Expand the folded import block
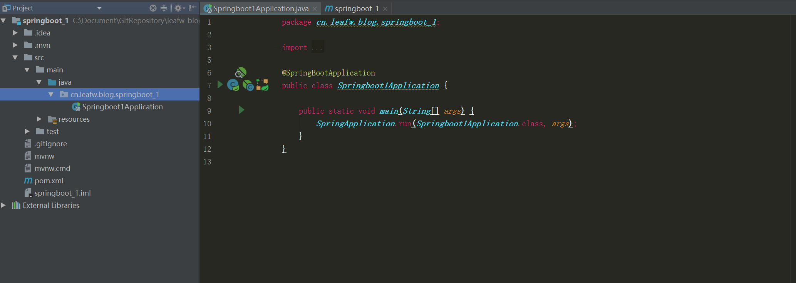The image size is (796, 283). pos(318,47)
